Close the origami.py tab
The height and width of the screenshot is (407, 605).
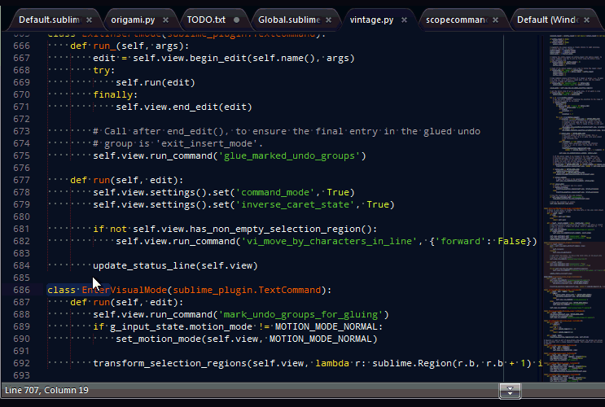click(x=165, y=19)
